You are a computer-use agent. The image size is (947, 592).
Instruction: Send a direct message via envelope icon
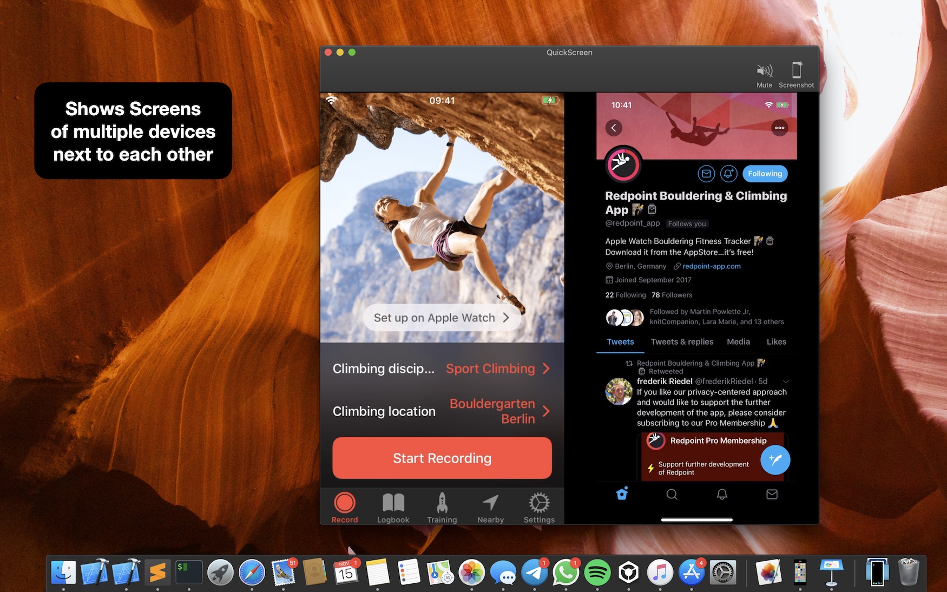click(706, 174)
